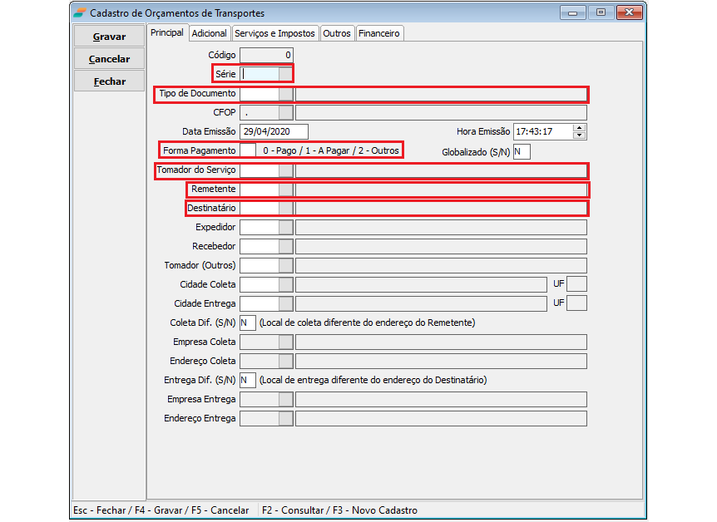Select the Financeiro tab
The image size is (717, 522).
[x=379, y=33]
